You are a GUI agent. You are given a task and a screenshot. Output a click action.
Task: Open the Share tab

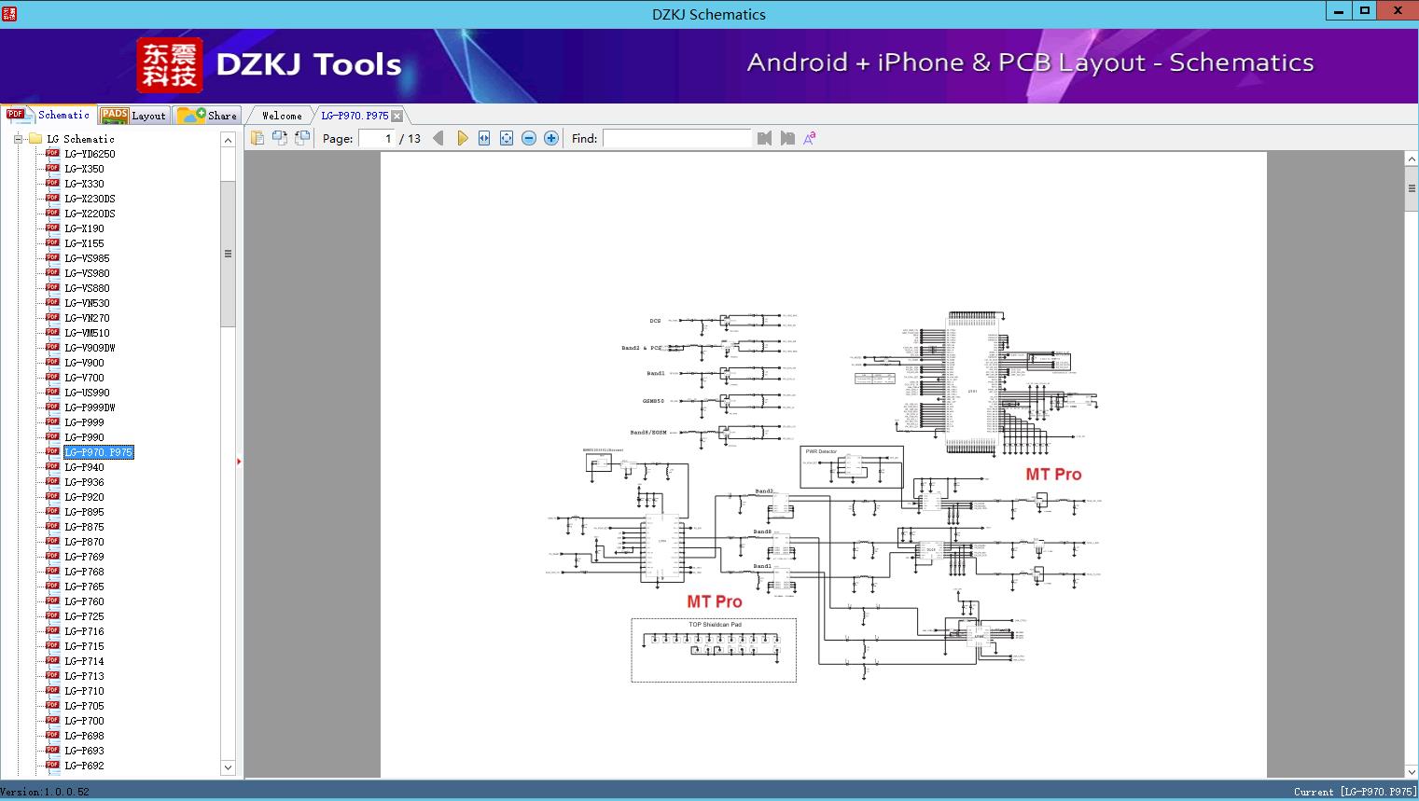[x=207, y=116]
